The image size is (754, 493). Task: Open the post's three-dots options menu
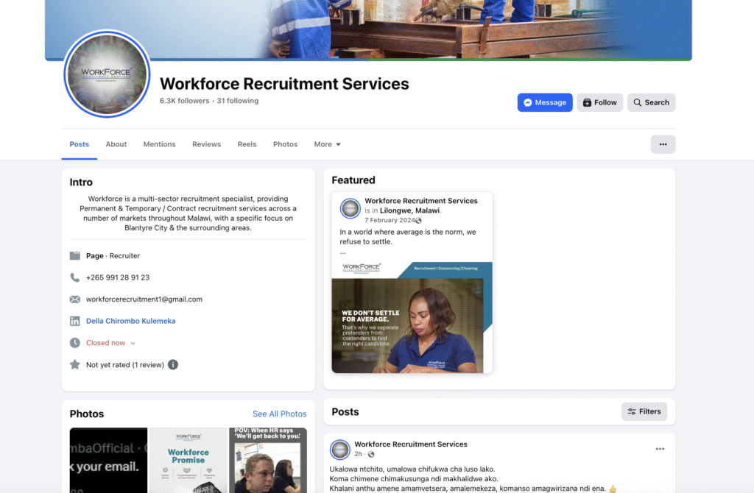click(x=660, y=449)
